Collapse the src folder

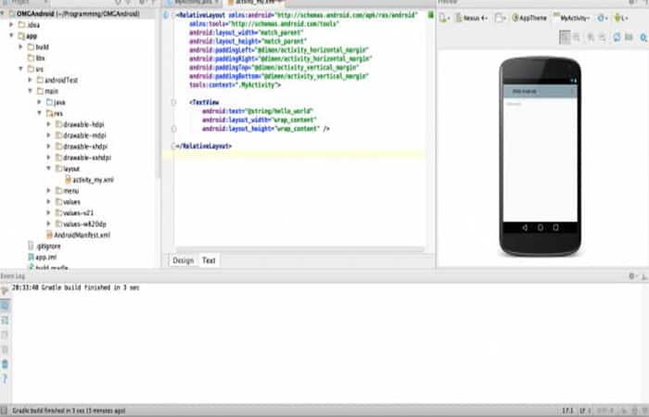point(20,69)
